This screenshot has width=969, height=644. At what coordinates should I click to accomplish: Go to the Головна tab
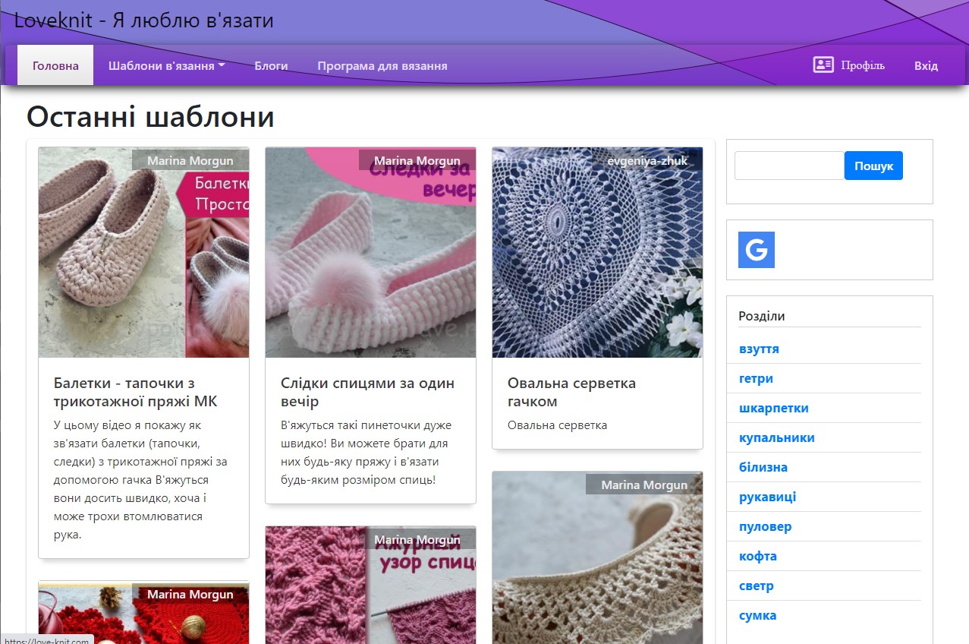tap(55, 65)
